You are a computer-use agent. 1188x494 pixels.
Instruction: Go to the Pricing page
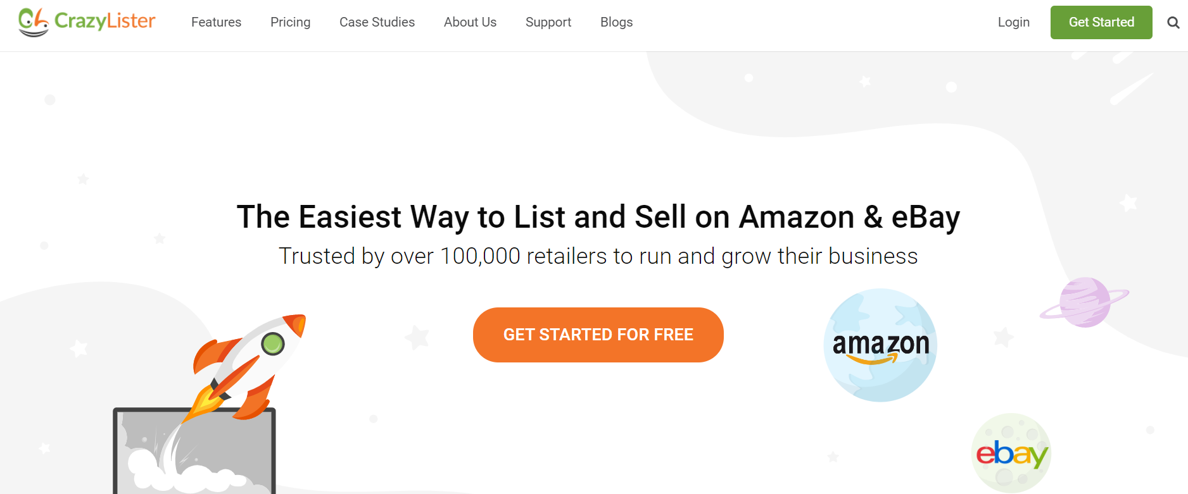coord(290,22)
